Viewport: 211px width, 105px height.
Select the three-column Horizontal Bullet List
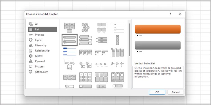86,52
